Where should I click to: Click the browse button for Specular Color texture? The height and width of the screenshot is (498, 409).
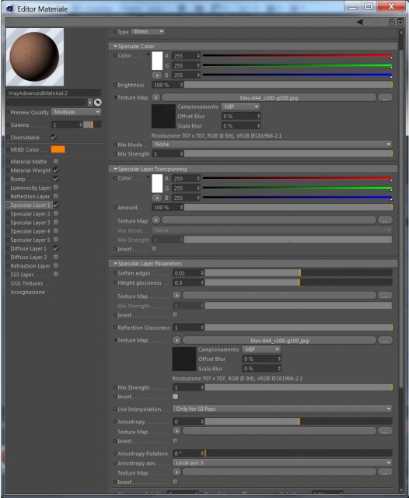[385, 98]
